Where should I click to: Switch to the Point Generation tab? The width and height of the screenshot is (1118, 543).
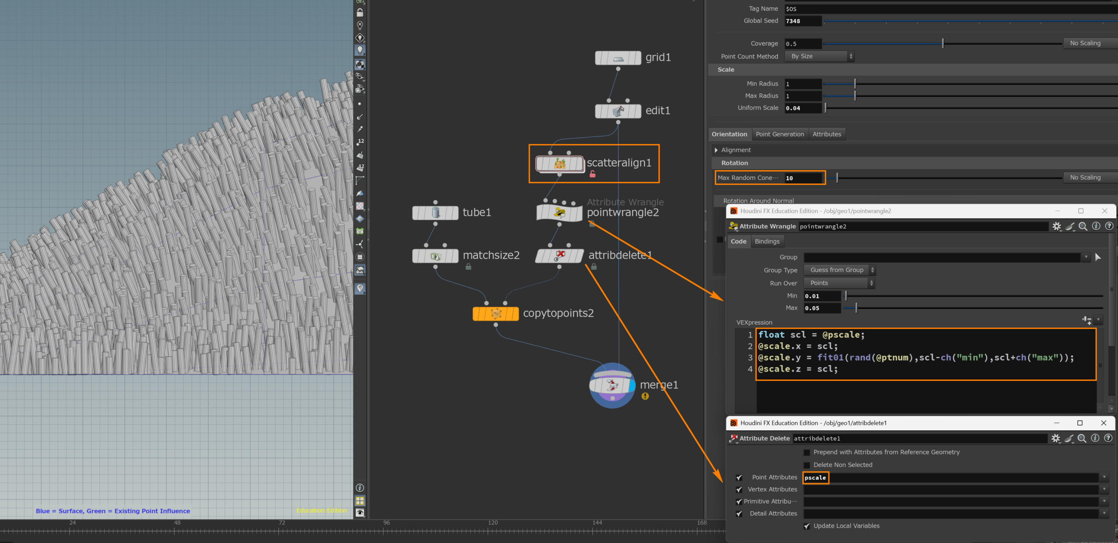pos(780,134)
